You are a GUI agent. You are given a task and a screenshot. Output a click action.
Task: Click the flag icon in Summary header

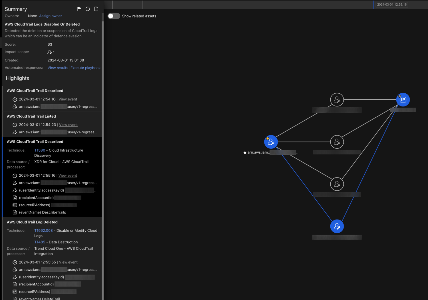pyautogui.click(x=79, y=9)
